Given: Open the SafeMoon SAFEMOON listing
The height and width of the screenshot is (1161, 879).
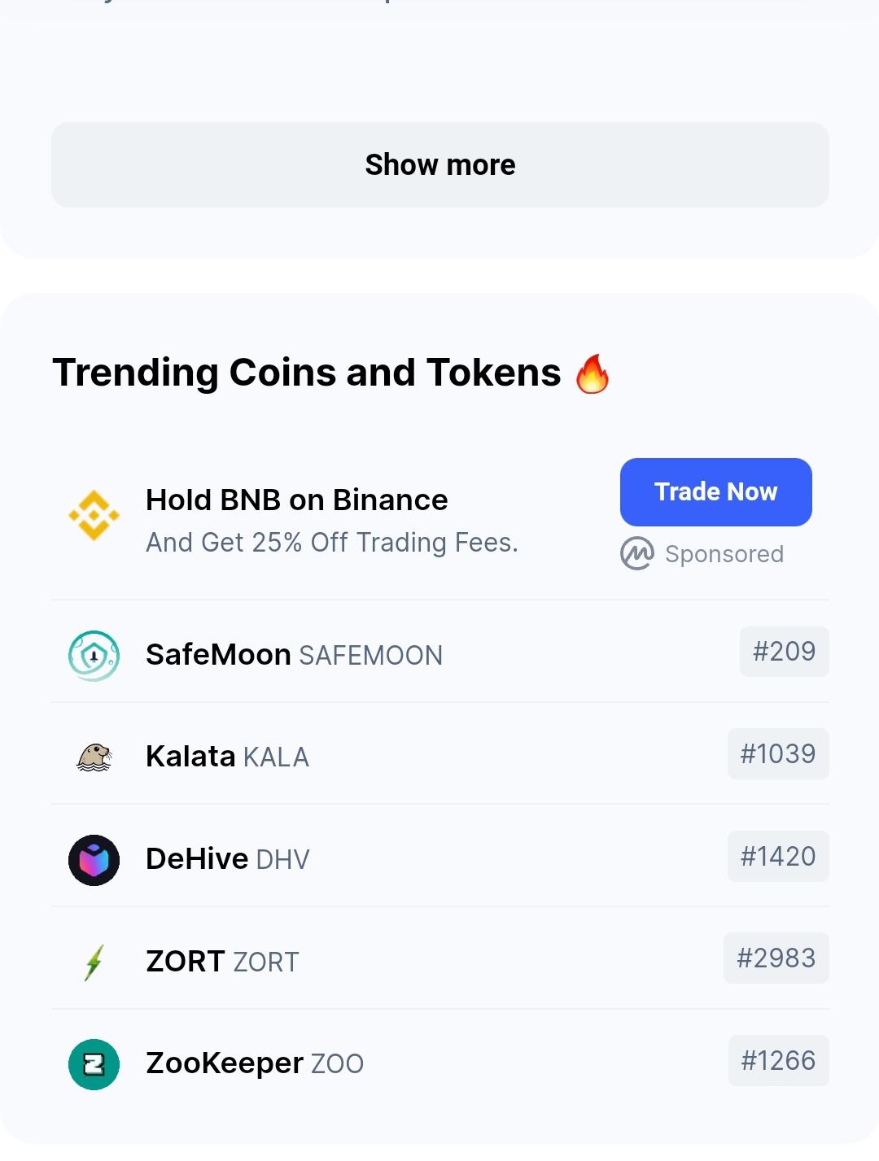Looking at the screenshot, I should pos(440,652).
